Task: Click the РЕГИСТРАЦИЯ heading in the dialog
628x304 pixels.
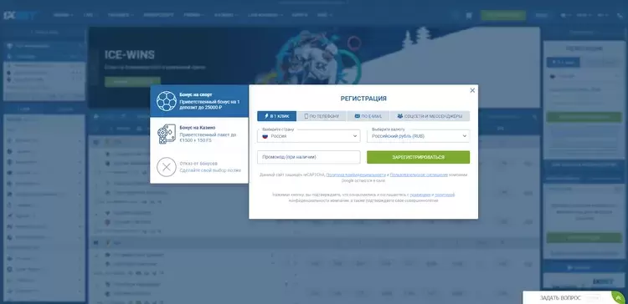Action: [363, 99]
